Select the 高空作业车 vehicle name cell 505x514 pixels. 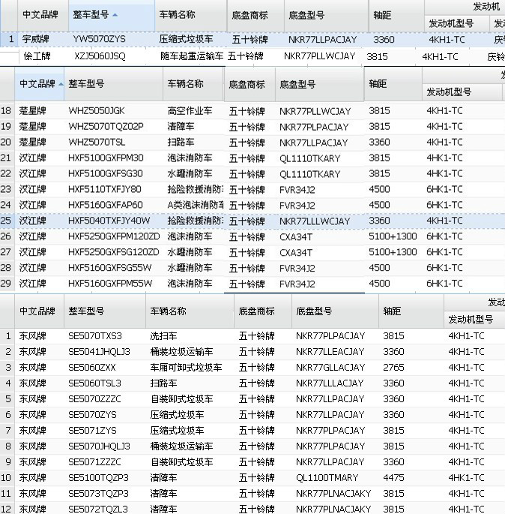tap(190, 111)
